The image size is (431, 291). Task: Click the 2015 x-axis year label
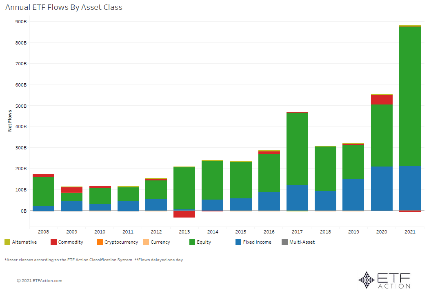(241, 232)
